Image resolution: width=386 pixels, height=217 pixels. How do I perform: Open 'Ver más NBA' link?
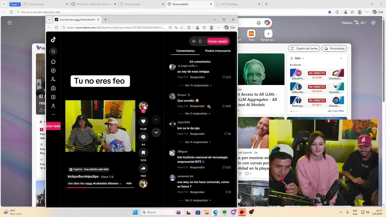pyautogui.click(x=336, y=111)
